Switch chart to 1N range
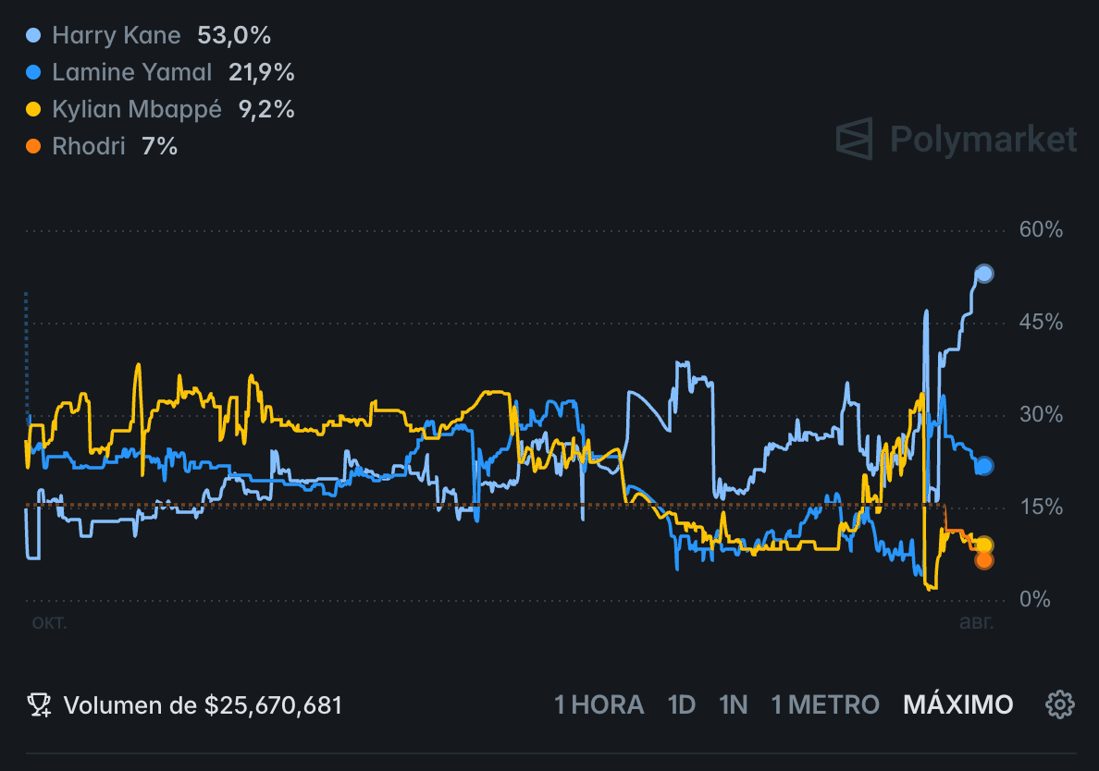This screenshot has width=1099, height=771. point(734,705)
